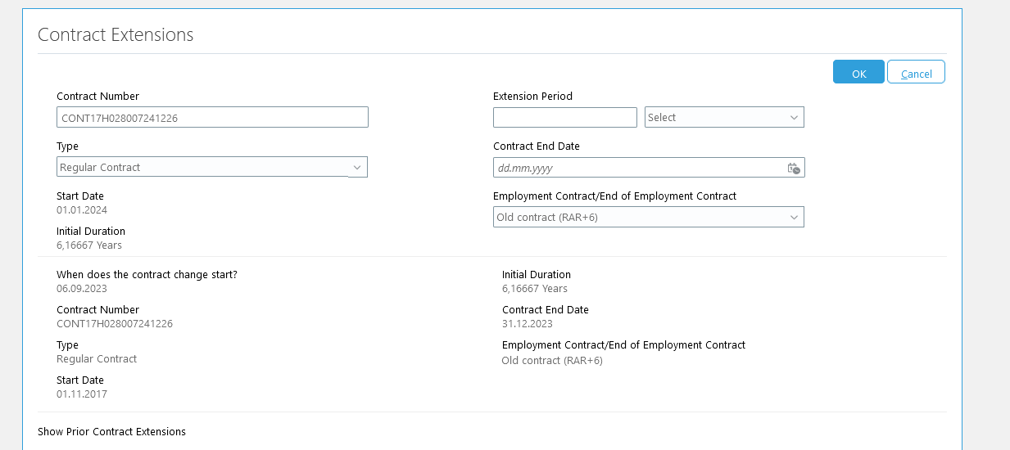Click the OK button
The image size is (1010, 450).
[x=858, y=72]
